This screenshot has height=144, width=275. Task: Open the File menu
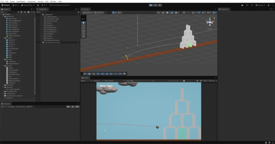click(x=2, y=1)
